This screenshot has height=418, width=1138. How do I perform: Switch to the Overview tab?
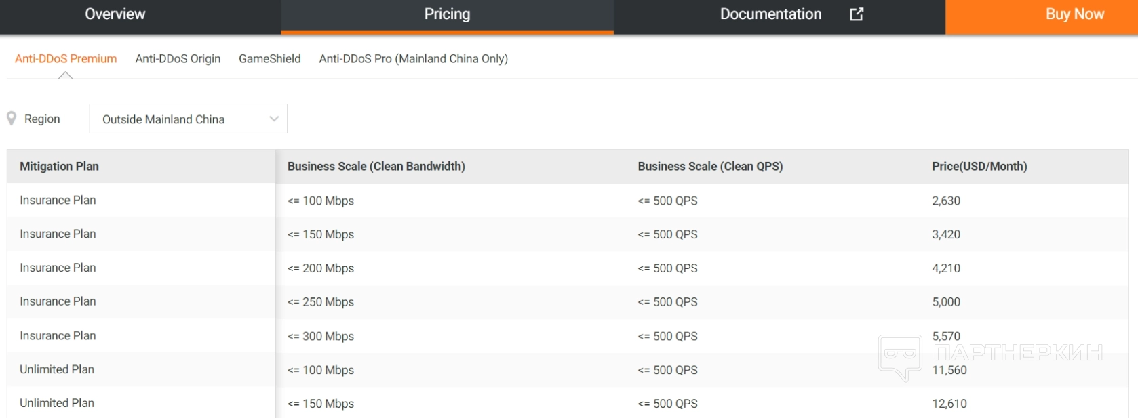pos(115,14)
